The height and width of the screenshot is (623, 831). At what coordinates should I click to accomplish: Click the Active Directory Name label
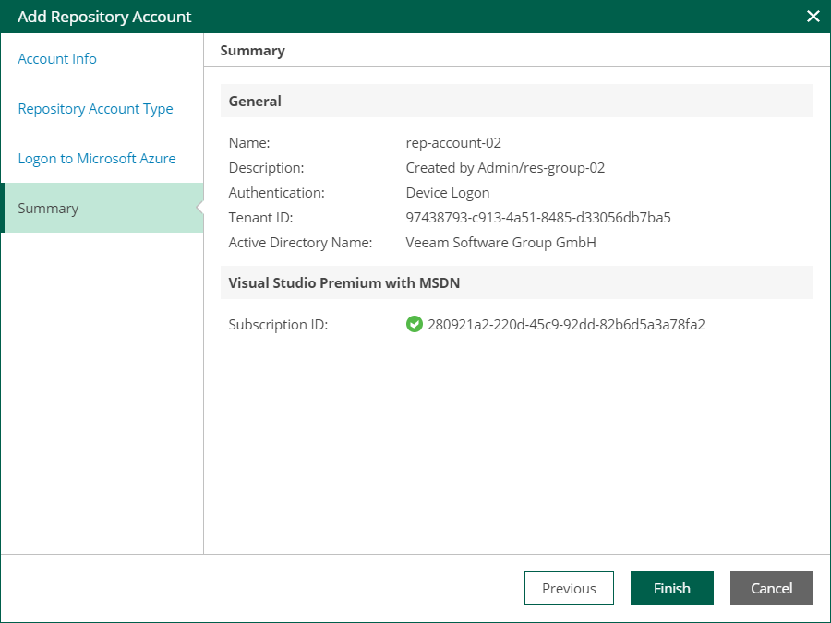click(x=300, y=243)
